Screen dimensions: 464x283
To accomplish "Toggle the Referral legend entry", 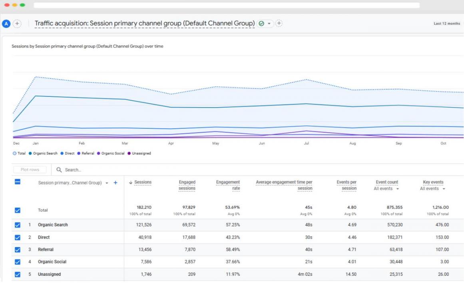I will [x=86, y=153].
